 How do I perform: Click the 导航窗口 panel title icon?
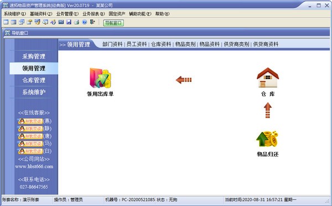point(7,33)
